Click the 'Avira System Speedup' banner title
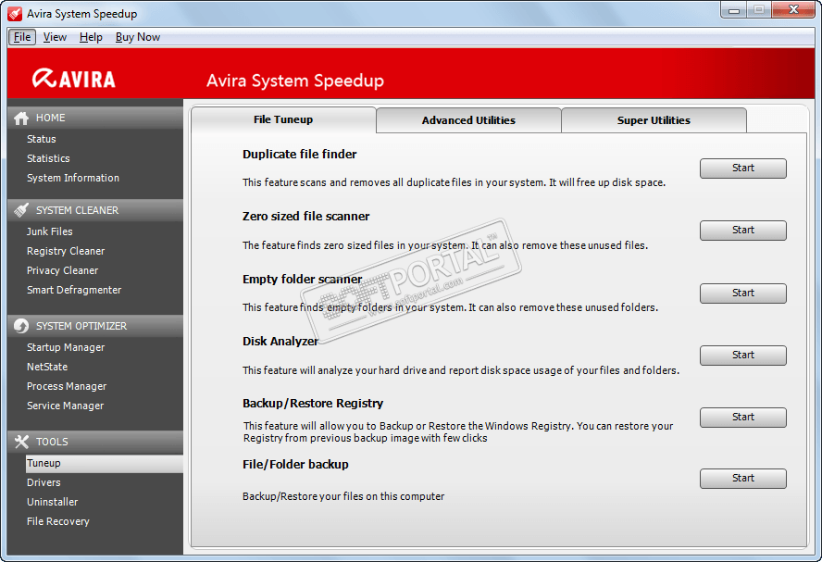Screen dimensions: 822x562 click(295, 81)
